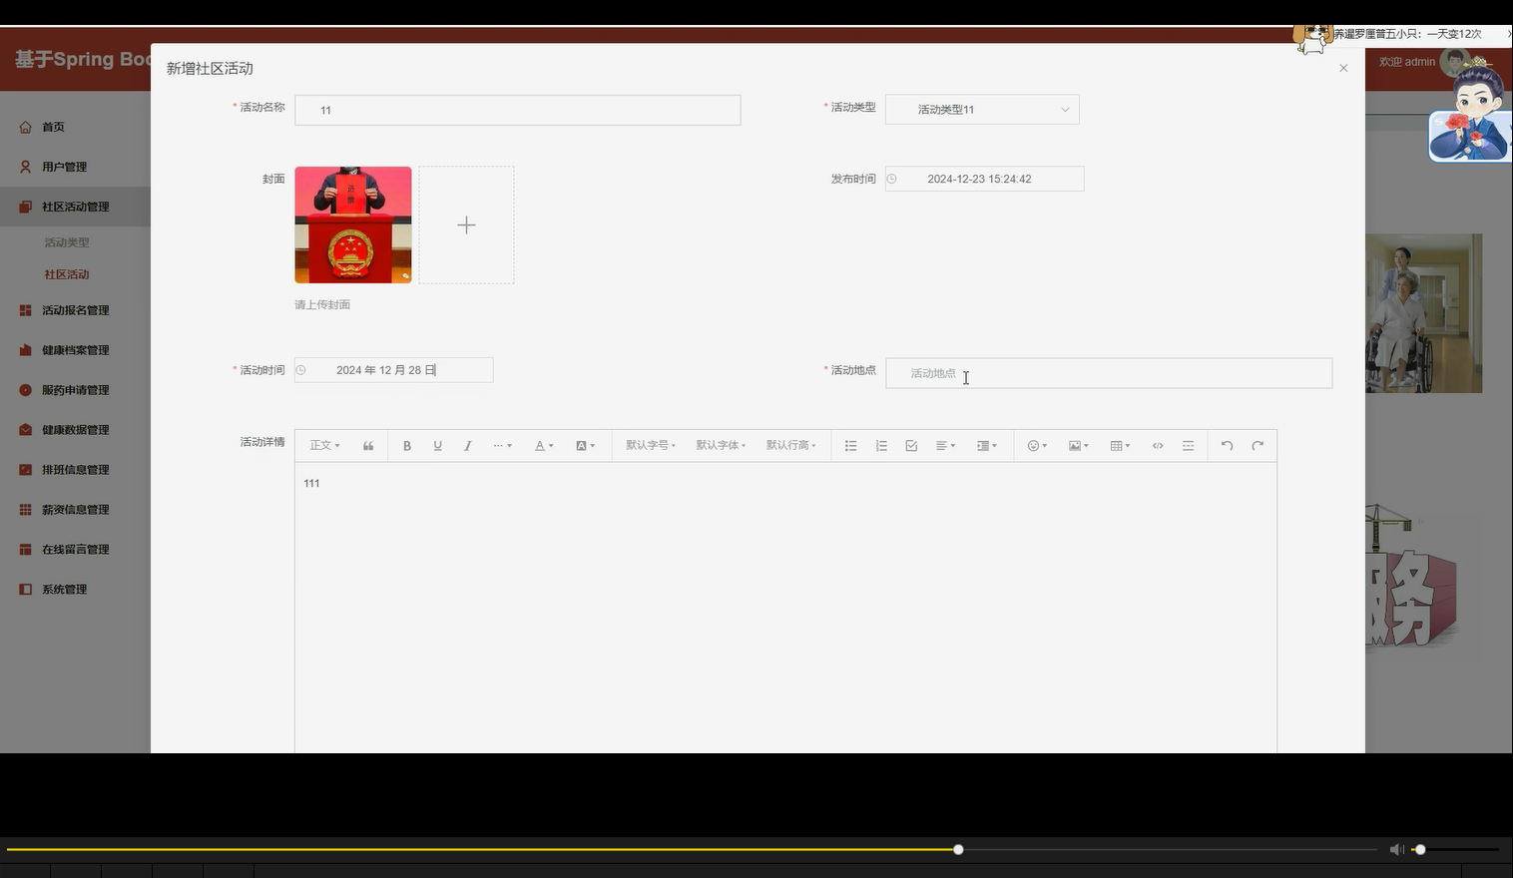The height and width of the screenshot is (878, 1513).
Task: Open the 活动类型 select dropdown
Action: (x=982, y=110)
